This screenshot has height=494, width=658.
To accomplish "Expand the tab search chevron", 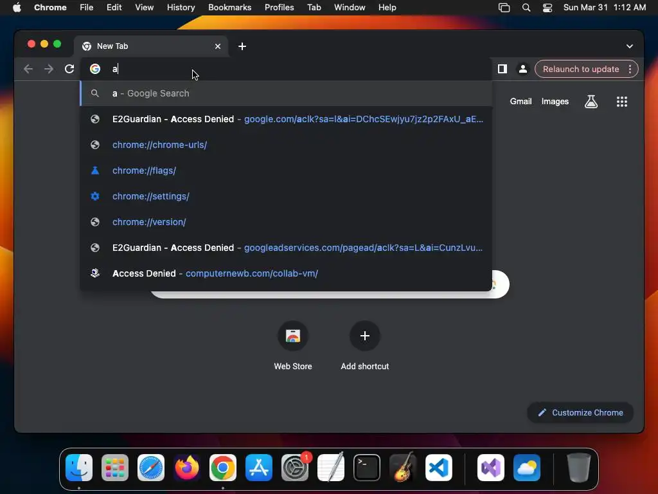I will click(x=630, y=46).
